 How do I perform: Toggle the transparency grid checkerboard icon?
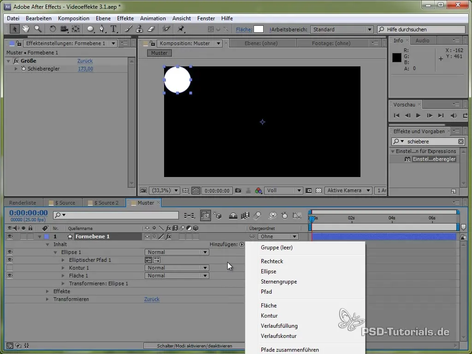tap(319, 190)
